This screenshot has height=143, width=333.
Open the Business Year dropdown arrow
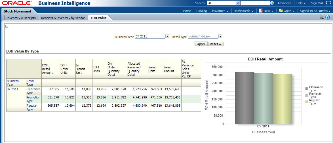pos(167,36)
